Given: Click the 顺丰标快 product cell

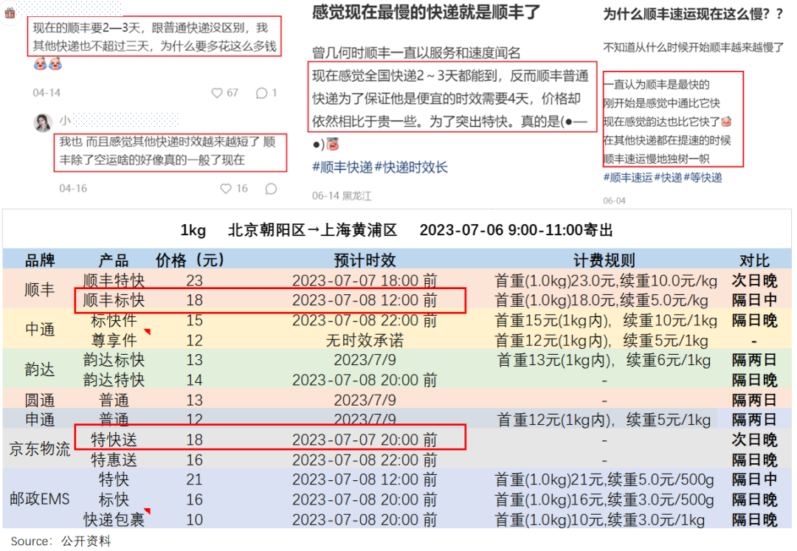Looking at the screenshot, I should [x=114, y=300].
